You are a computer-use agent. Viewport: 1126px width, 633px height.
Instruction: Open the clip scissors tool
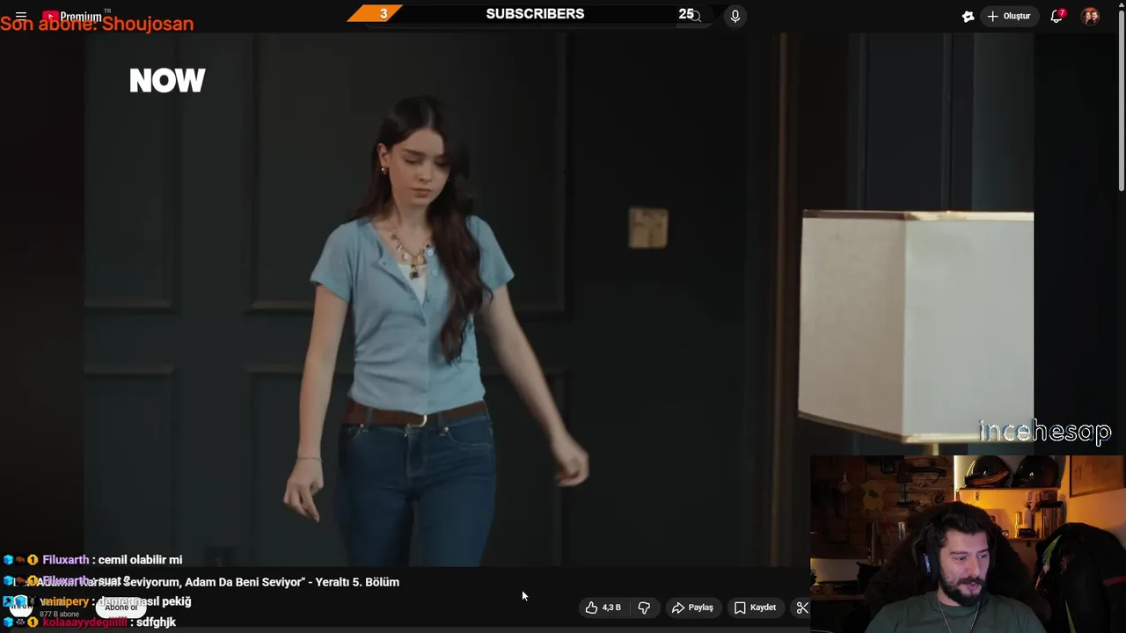pyautogui.click(x=801, y=608)
